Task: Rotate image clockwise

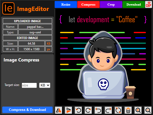Action: 88,110
